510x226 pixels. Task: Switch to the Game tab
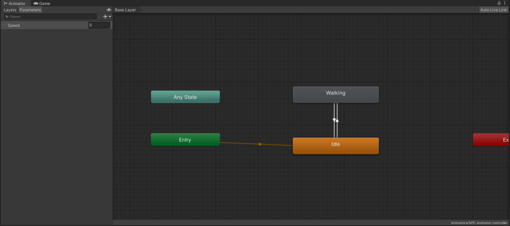[42, 3]
